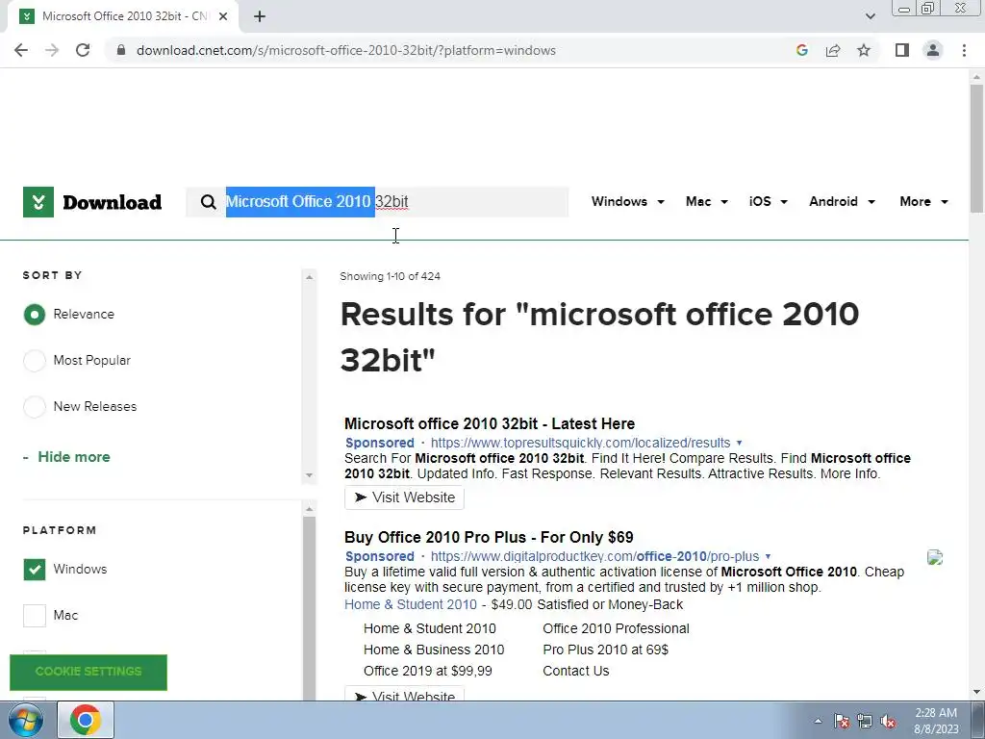
Task: Click platform panel scrollbar thumb
Action: point(309,608)
